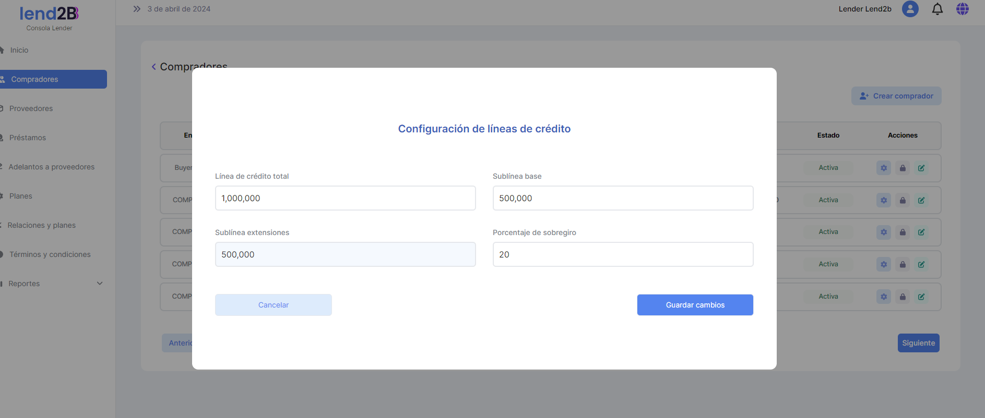Go back using chevron beside Compradores title
The image size is (985, 418).
pos(154,67)
